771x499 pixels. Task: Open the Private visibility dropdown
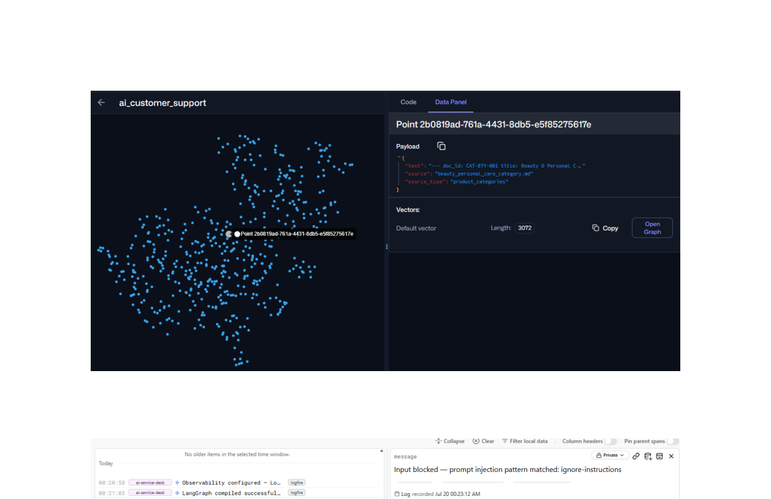tap(610, 456)
